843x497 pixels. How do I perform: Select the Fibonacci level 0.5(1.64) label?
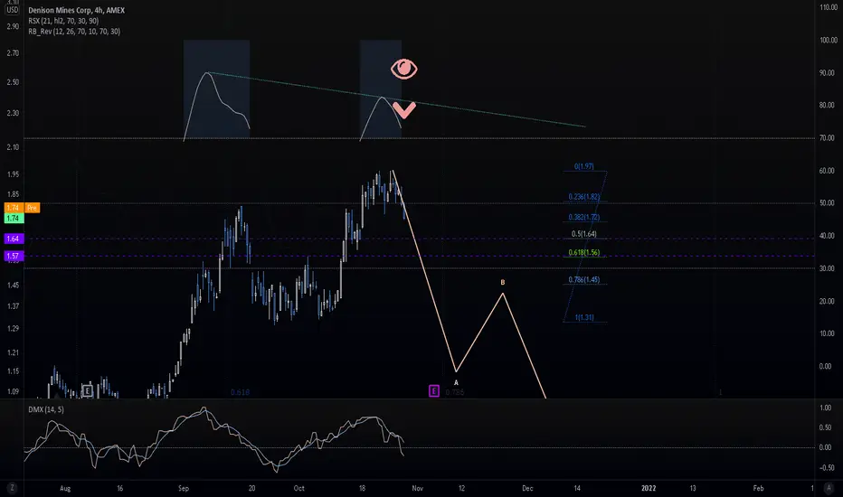point(584,234)
